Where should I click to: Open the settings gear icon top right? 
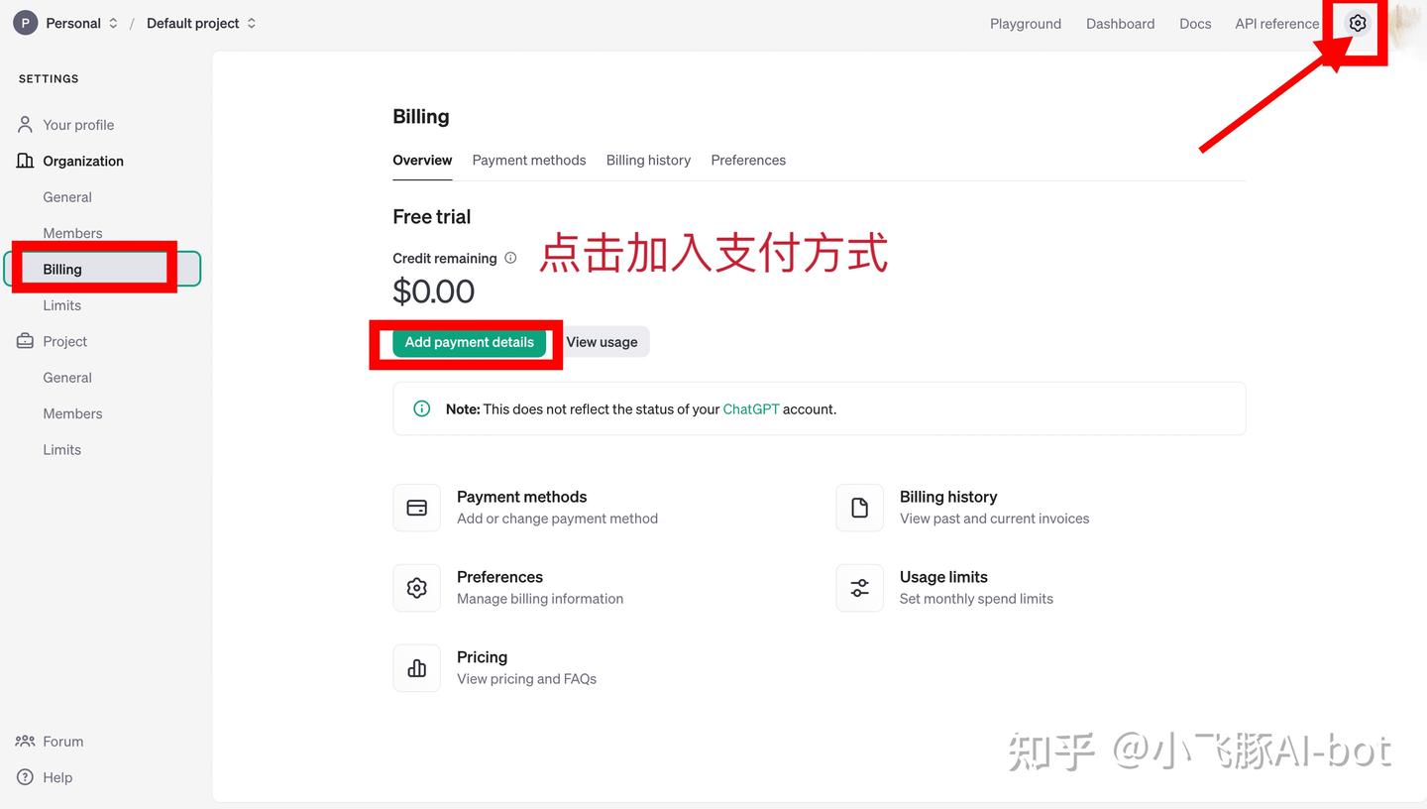pyautogui.click(x=1356, y=23)
